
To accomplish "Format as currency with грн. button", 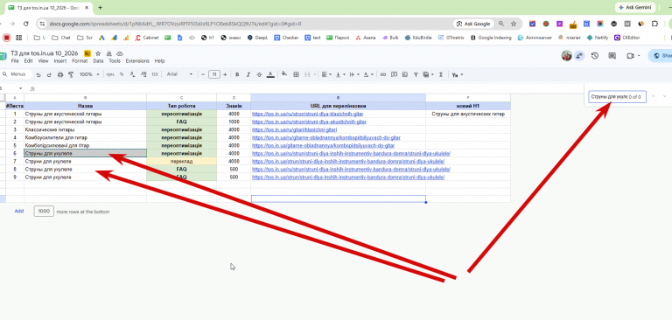I will pos(110,74).
